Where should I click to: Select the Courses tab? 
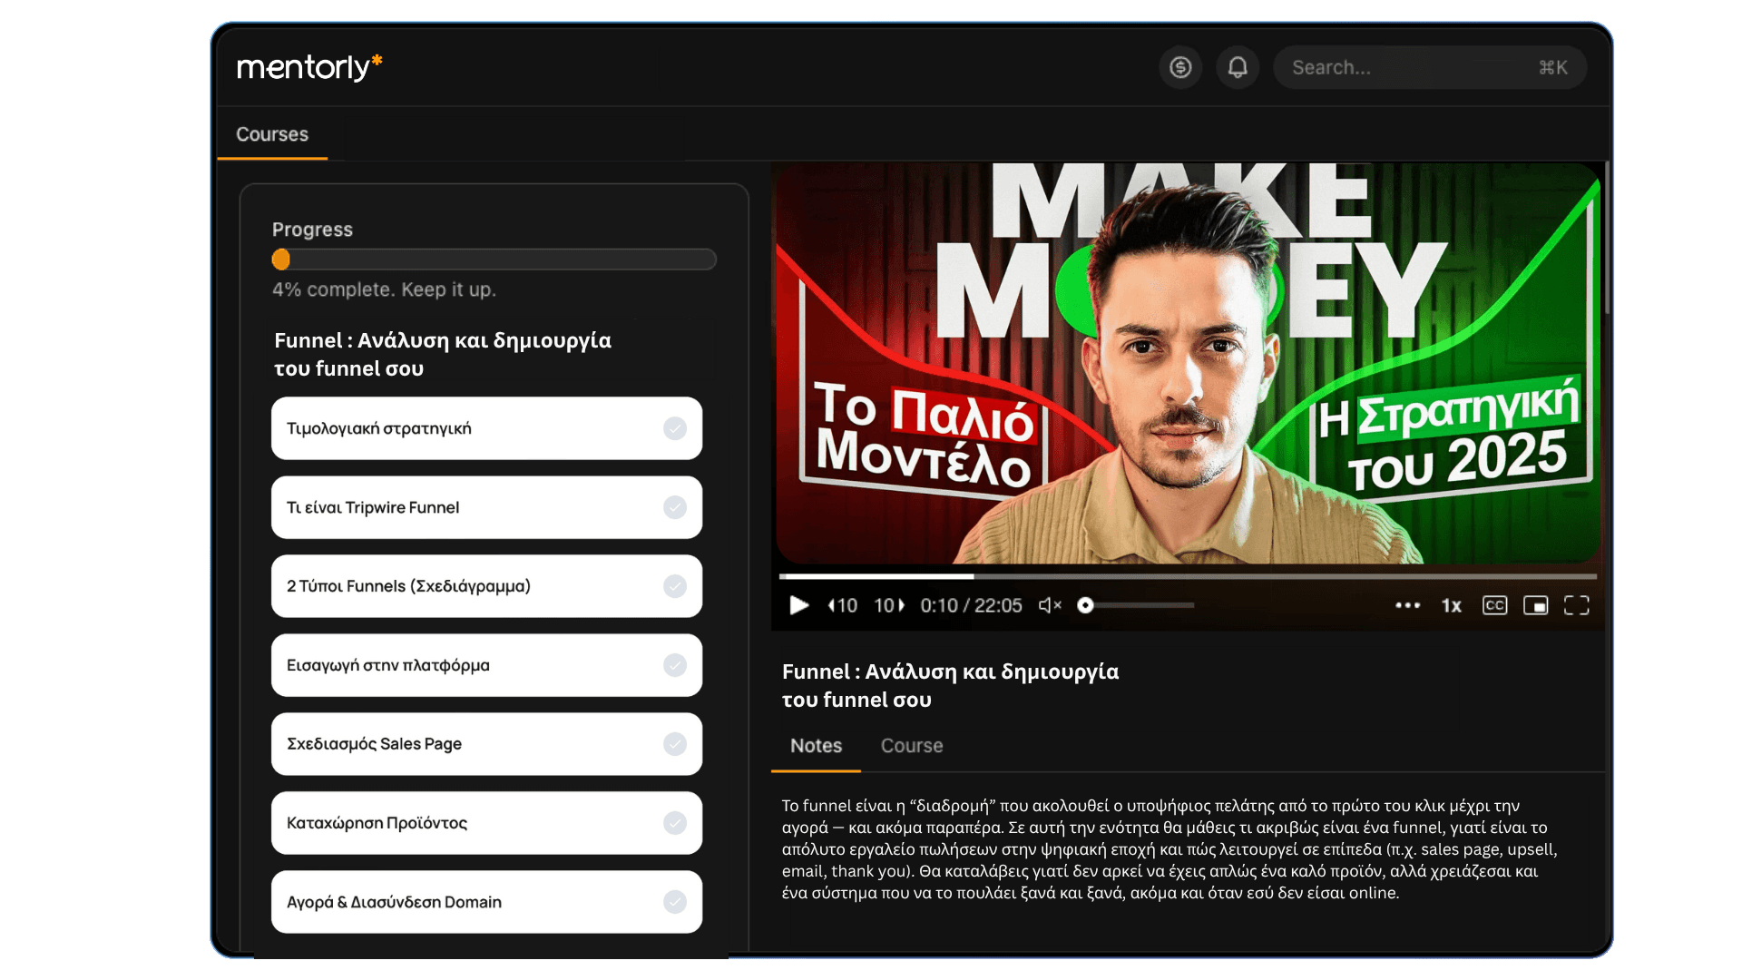pos(272,134)
